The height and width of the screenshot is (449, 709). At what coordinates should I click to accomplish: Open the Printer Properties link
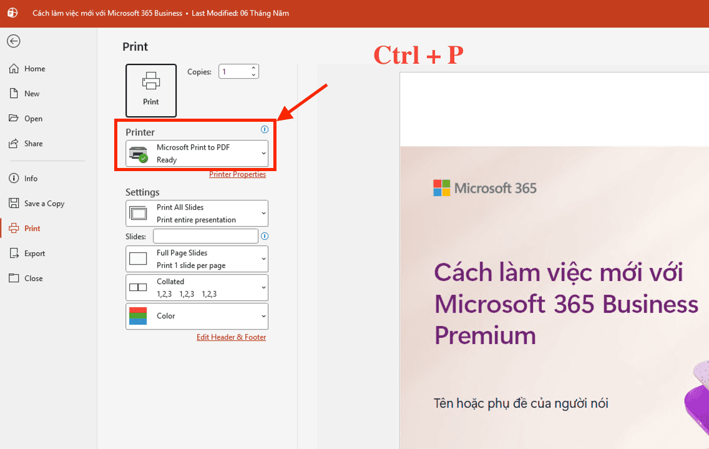click(x=237, y=174)
